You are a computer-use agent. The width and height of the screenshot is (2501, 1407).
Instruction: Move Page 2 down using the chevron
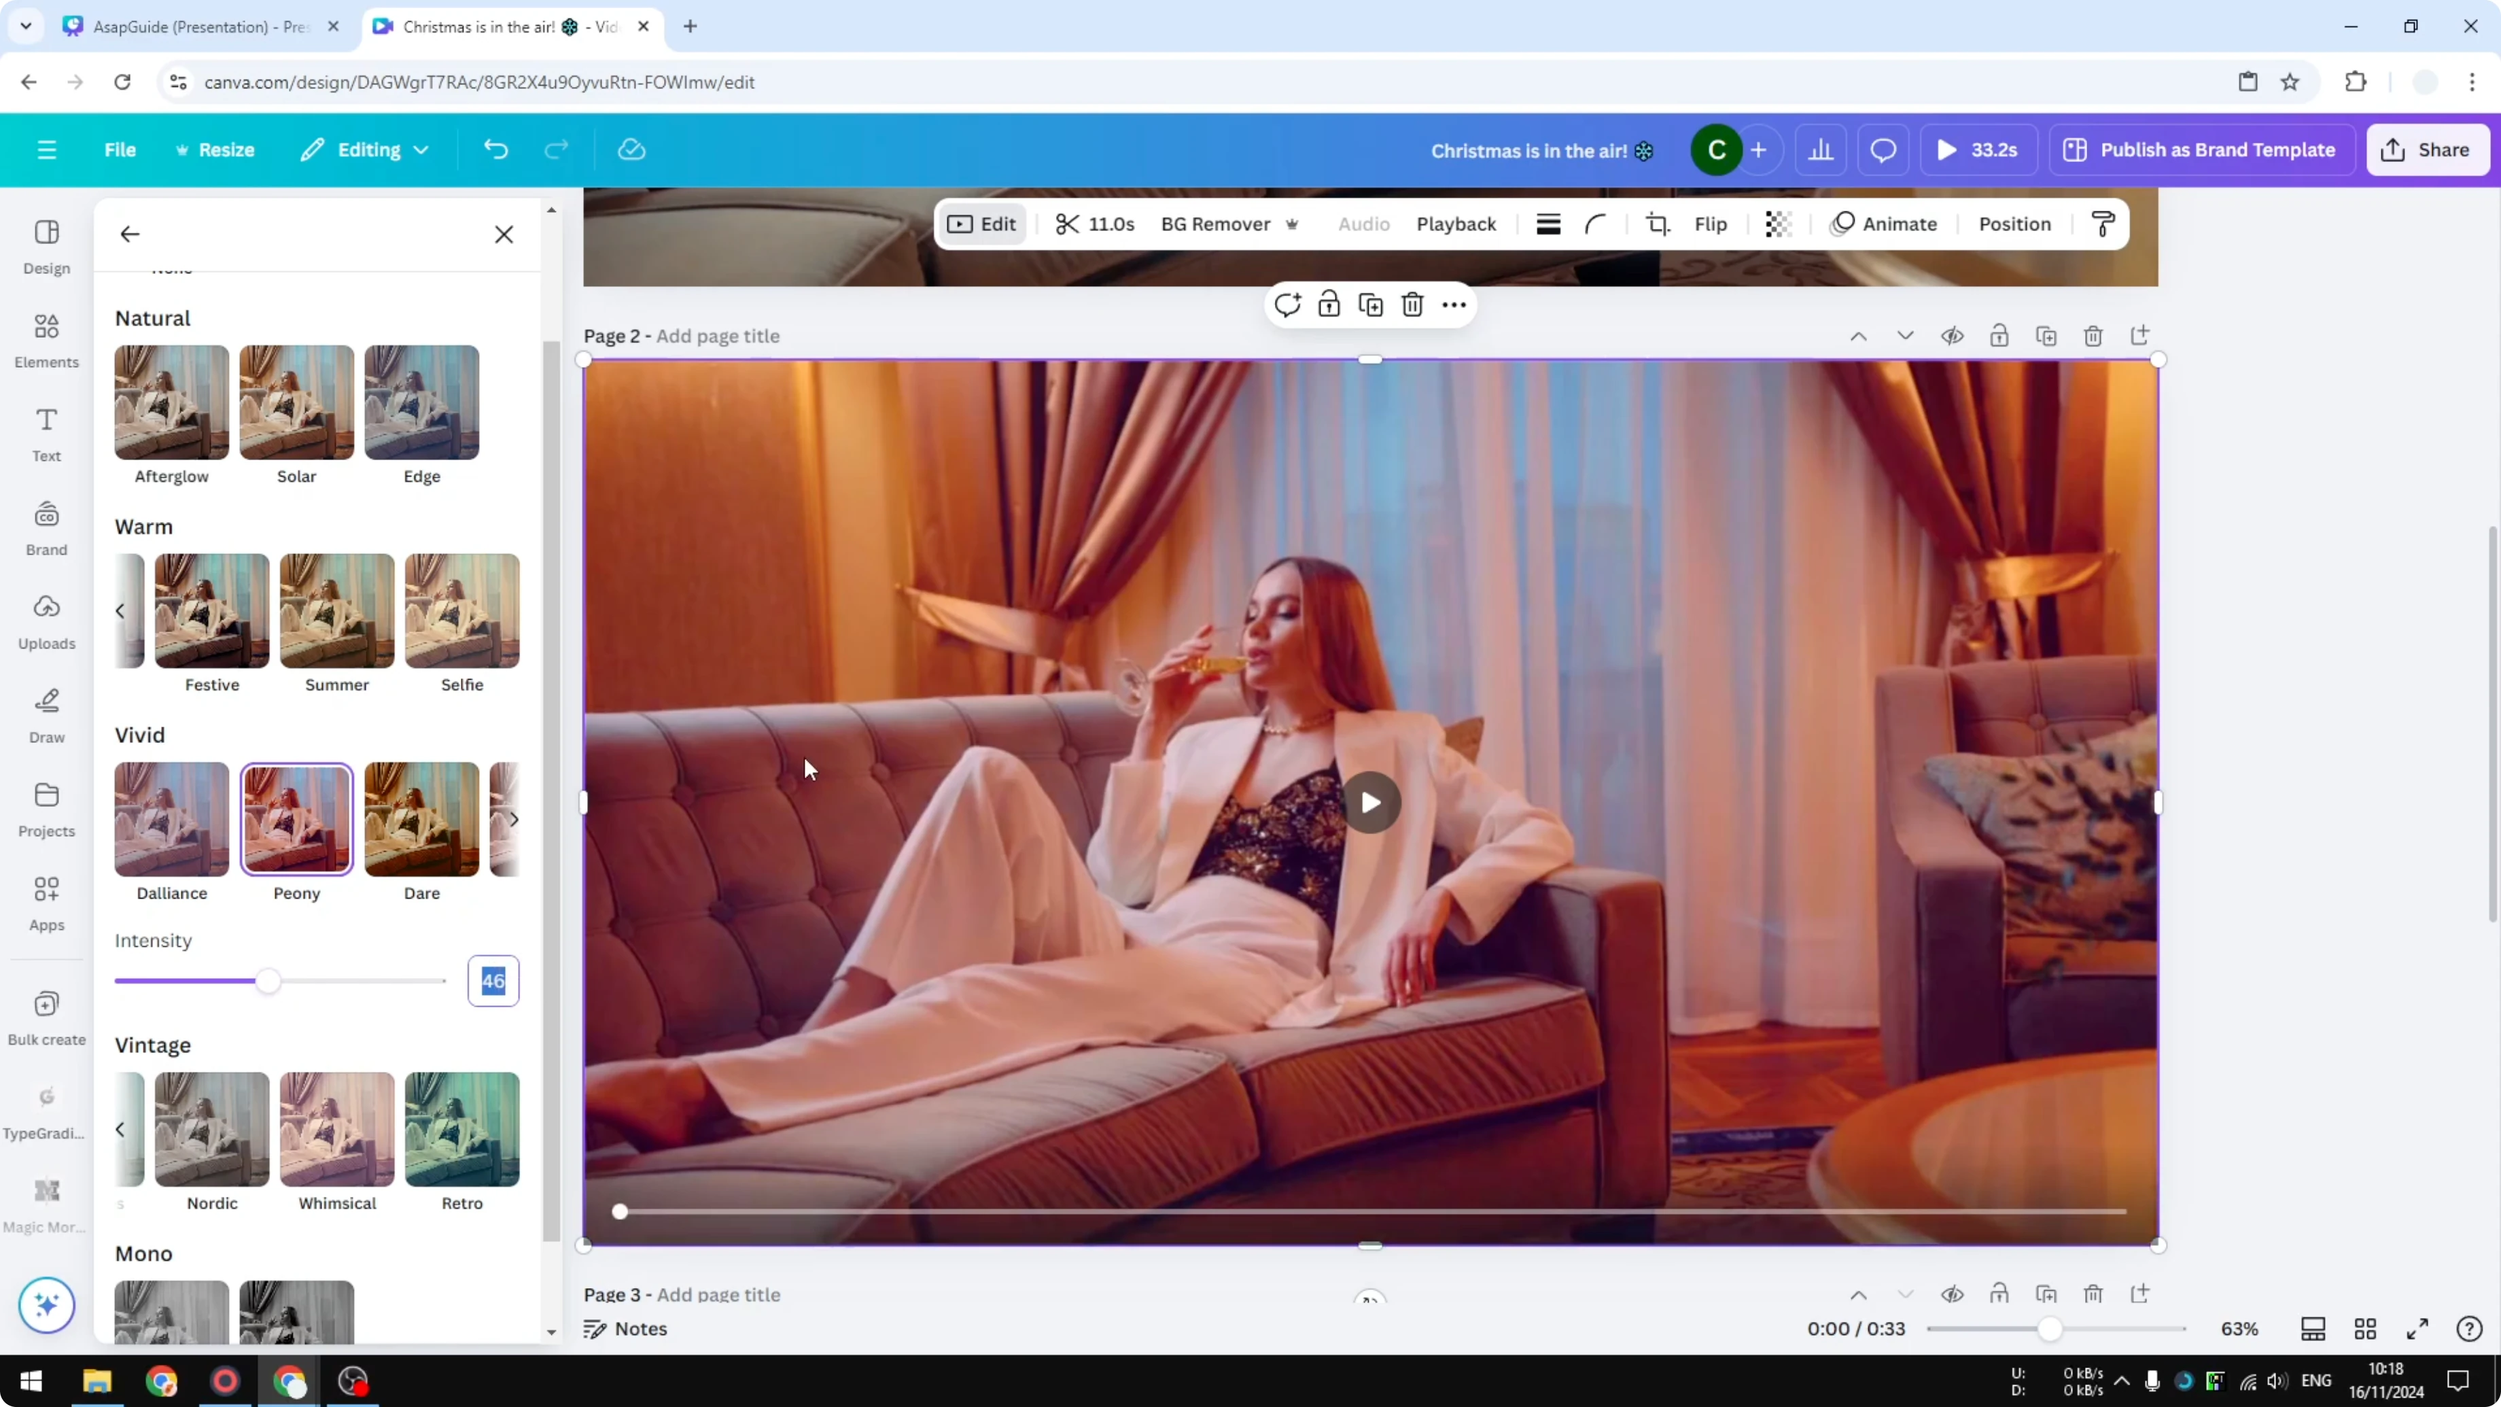coord(1905,336)
